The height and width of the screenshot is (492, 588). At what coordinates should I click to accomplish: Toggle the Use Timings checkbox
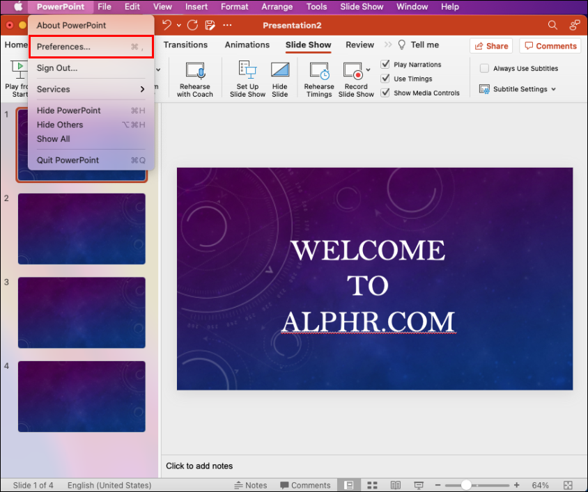(385, 79)
